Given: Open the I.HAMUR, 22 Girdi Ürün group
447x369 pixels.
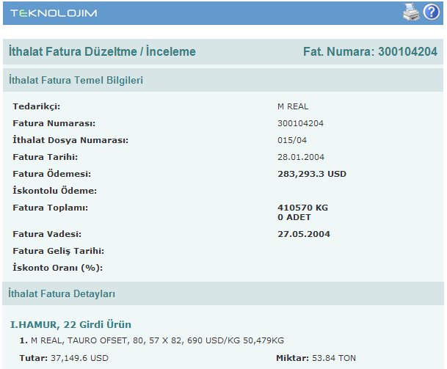Looking at the screenshot, I should click(x=71, y=324).
